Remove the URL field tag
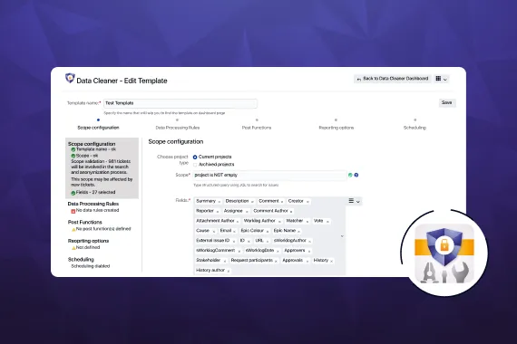Image resolution: width=517 pixels, height=344 pixels. (x=268, y=242)
